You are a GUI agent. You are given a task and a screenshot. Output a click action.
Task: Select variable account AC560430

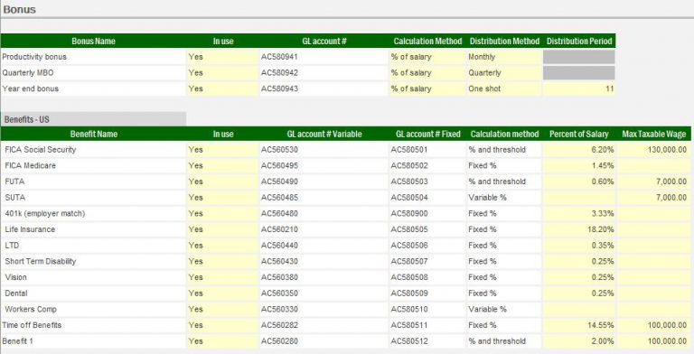click(x=324, y=262)
